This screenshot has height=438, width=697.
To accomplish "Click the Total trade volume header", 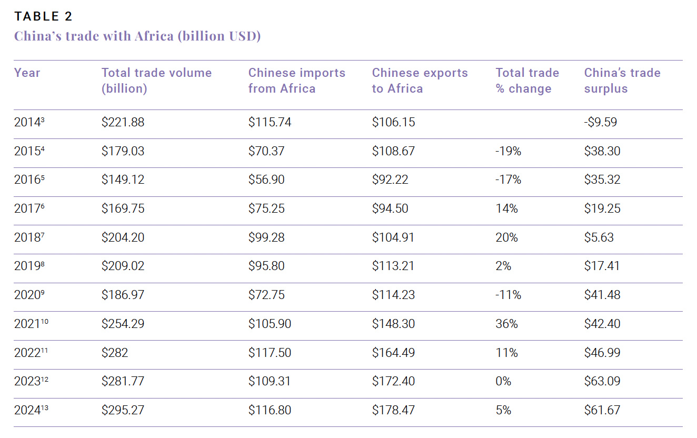I will pyautogui.click(x=156, y=80).
